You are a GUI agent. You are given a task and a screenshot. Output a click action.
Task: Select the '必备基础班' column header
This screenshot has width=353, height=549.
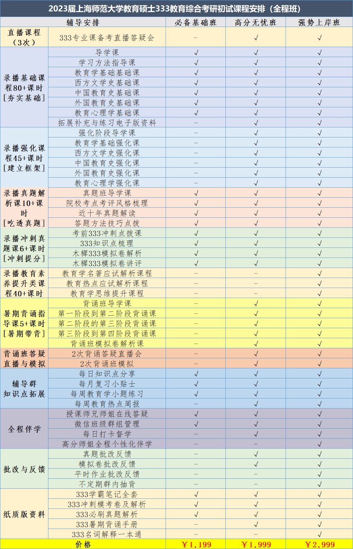196,22
